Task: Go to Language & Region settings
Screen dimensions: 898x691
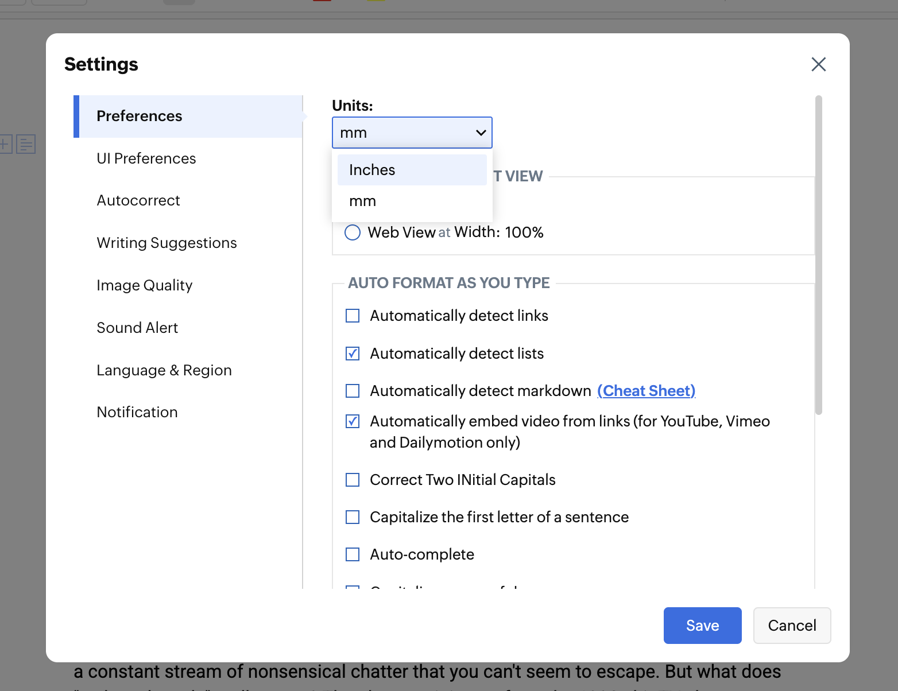Action: point(164,370)
